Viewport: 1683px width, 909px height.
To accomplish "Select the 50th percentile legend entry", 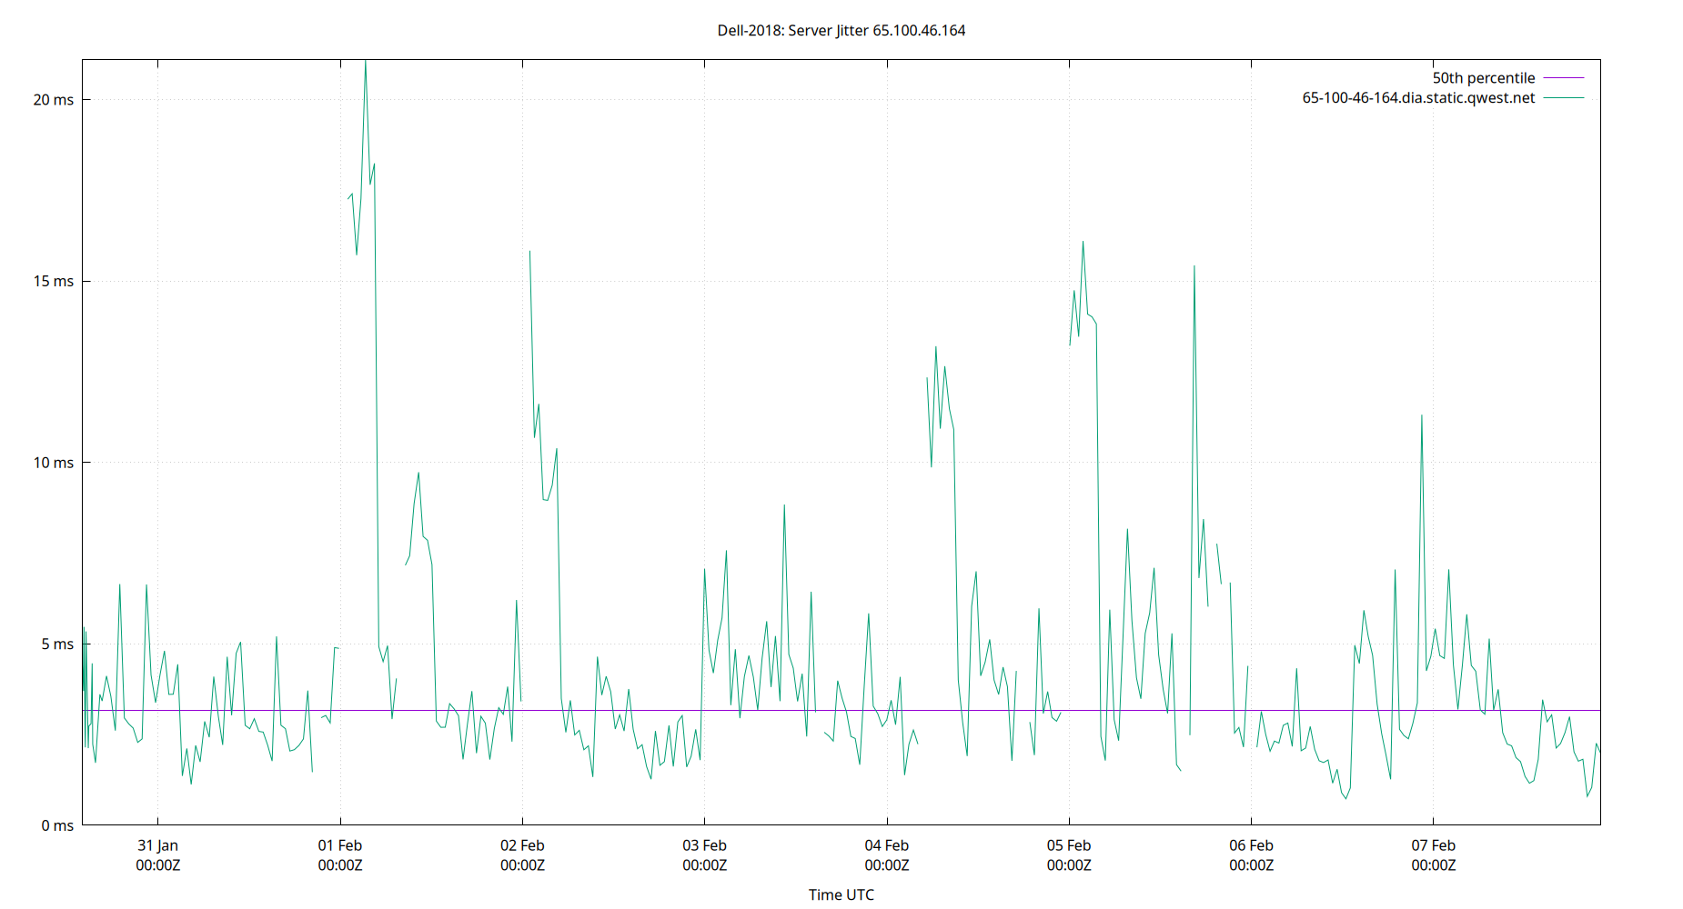I will click(x=1483, y=77).
